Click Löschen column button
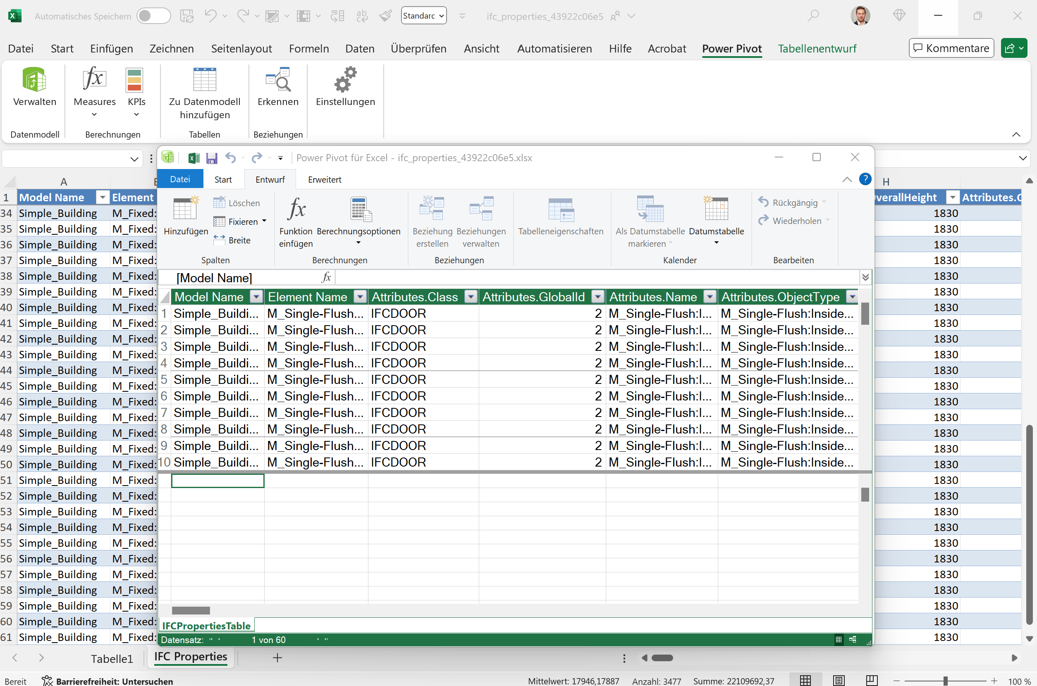Image resolution: width=1037 pixels, height=686 pixels. pos(237,203)
